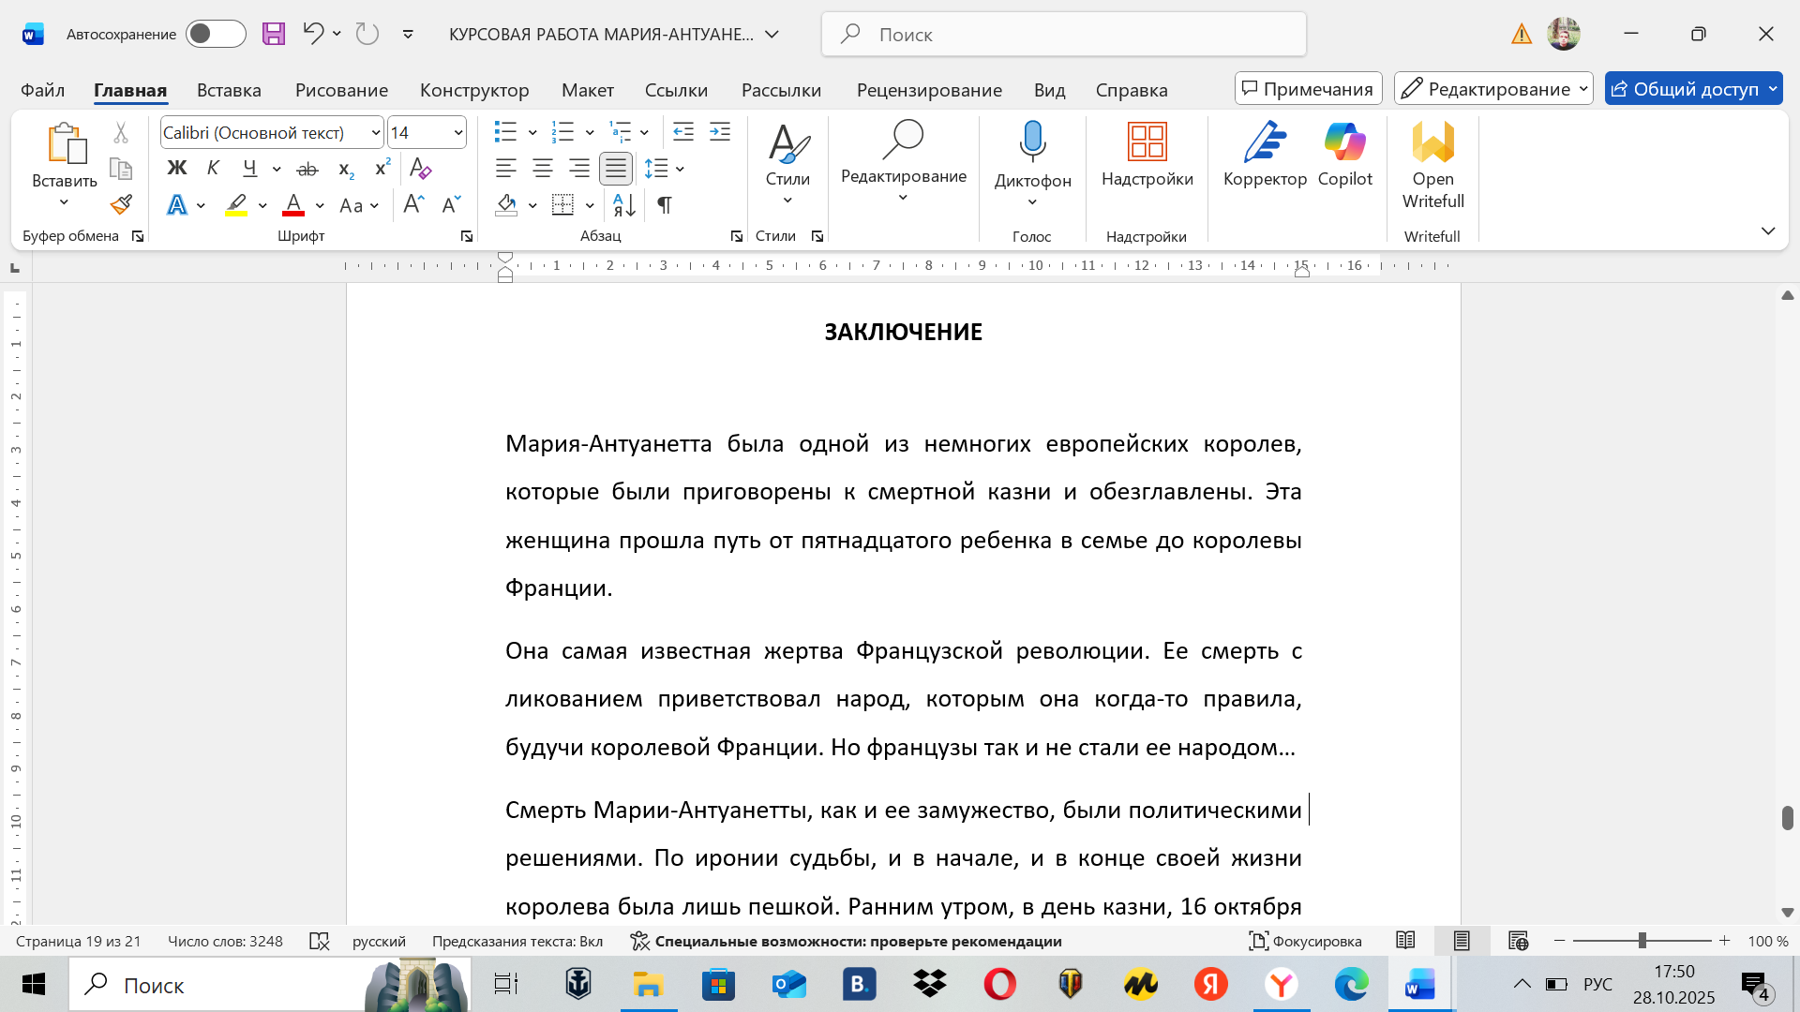Open the Copilot icon
Screen dimensions: 1800x1012
tap(1344, 142)
